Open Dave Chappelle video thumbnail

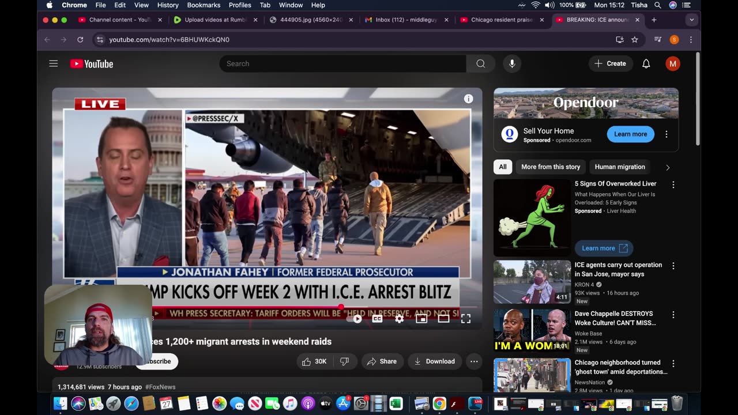tap(532, 331)
